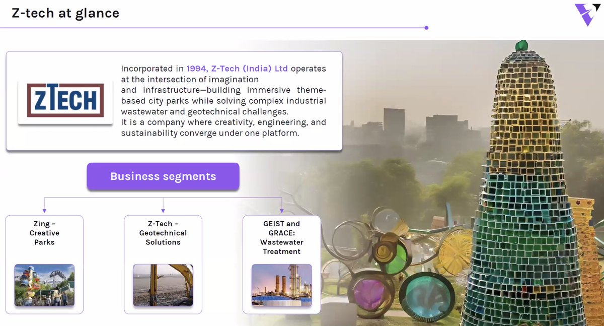The image size is (604, 326).
Task: Select the Zing – Creative Parks card title
Action: click(x=44, y=233)
